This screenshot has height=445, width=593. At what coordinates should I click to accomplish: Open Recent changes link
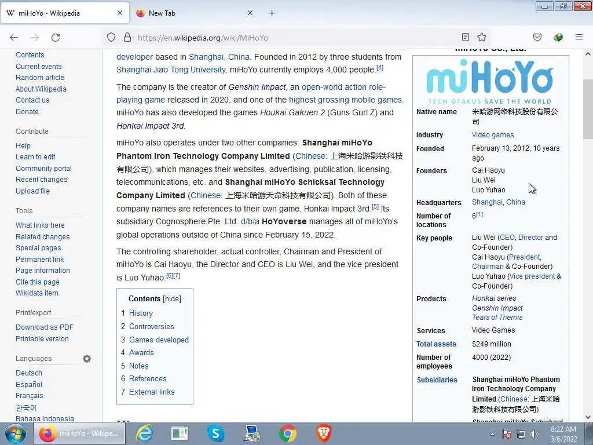point(42,180)
